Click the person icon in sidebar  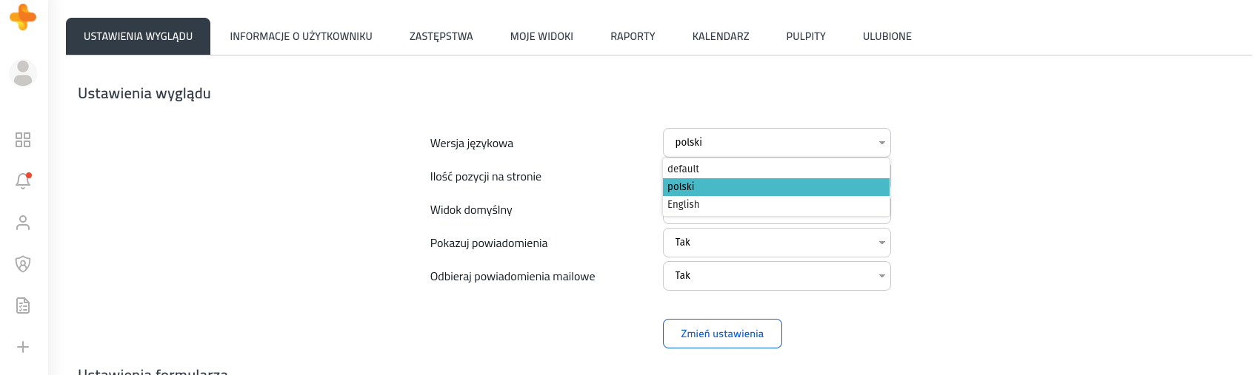click(x=23, y=223)
